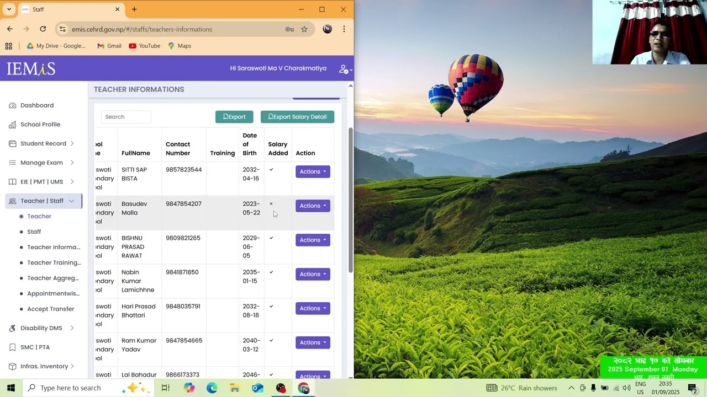Open the Gmail bookmark
The image size is (707, 397).
109,46
